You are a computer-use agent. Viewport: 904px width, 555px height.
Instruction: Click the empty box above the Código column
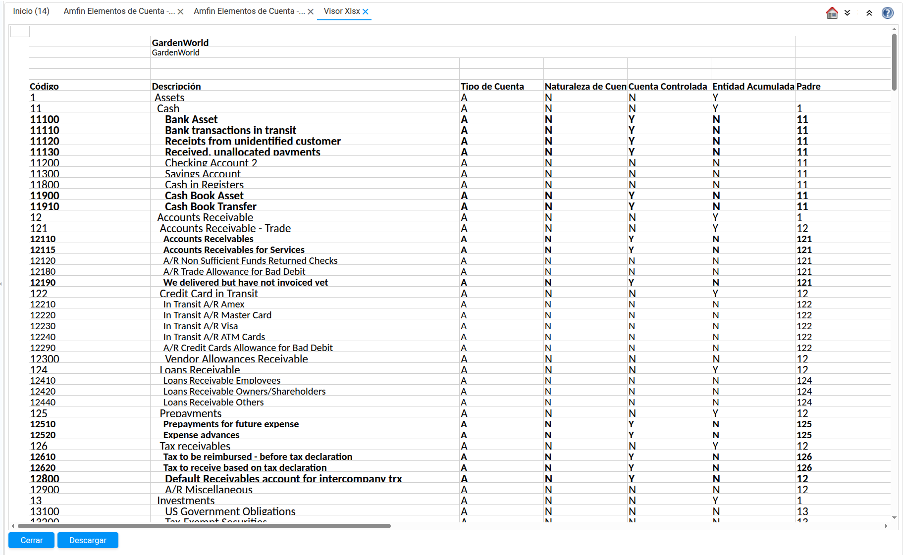(x=20, y=32)
